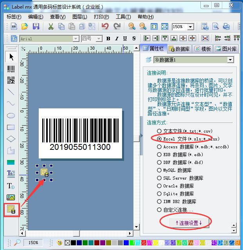The height and width of the screenshot is (250, 243).
Task: Click the printer icon
Action: pos(226,27)
